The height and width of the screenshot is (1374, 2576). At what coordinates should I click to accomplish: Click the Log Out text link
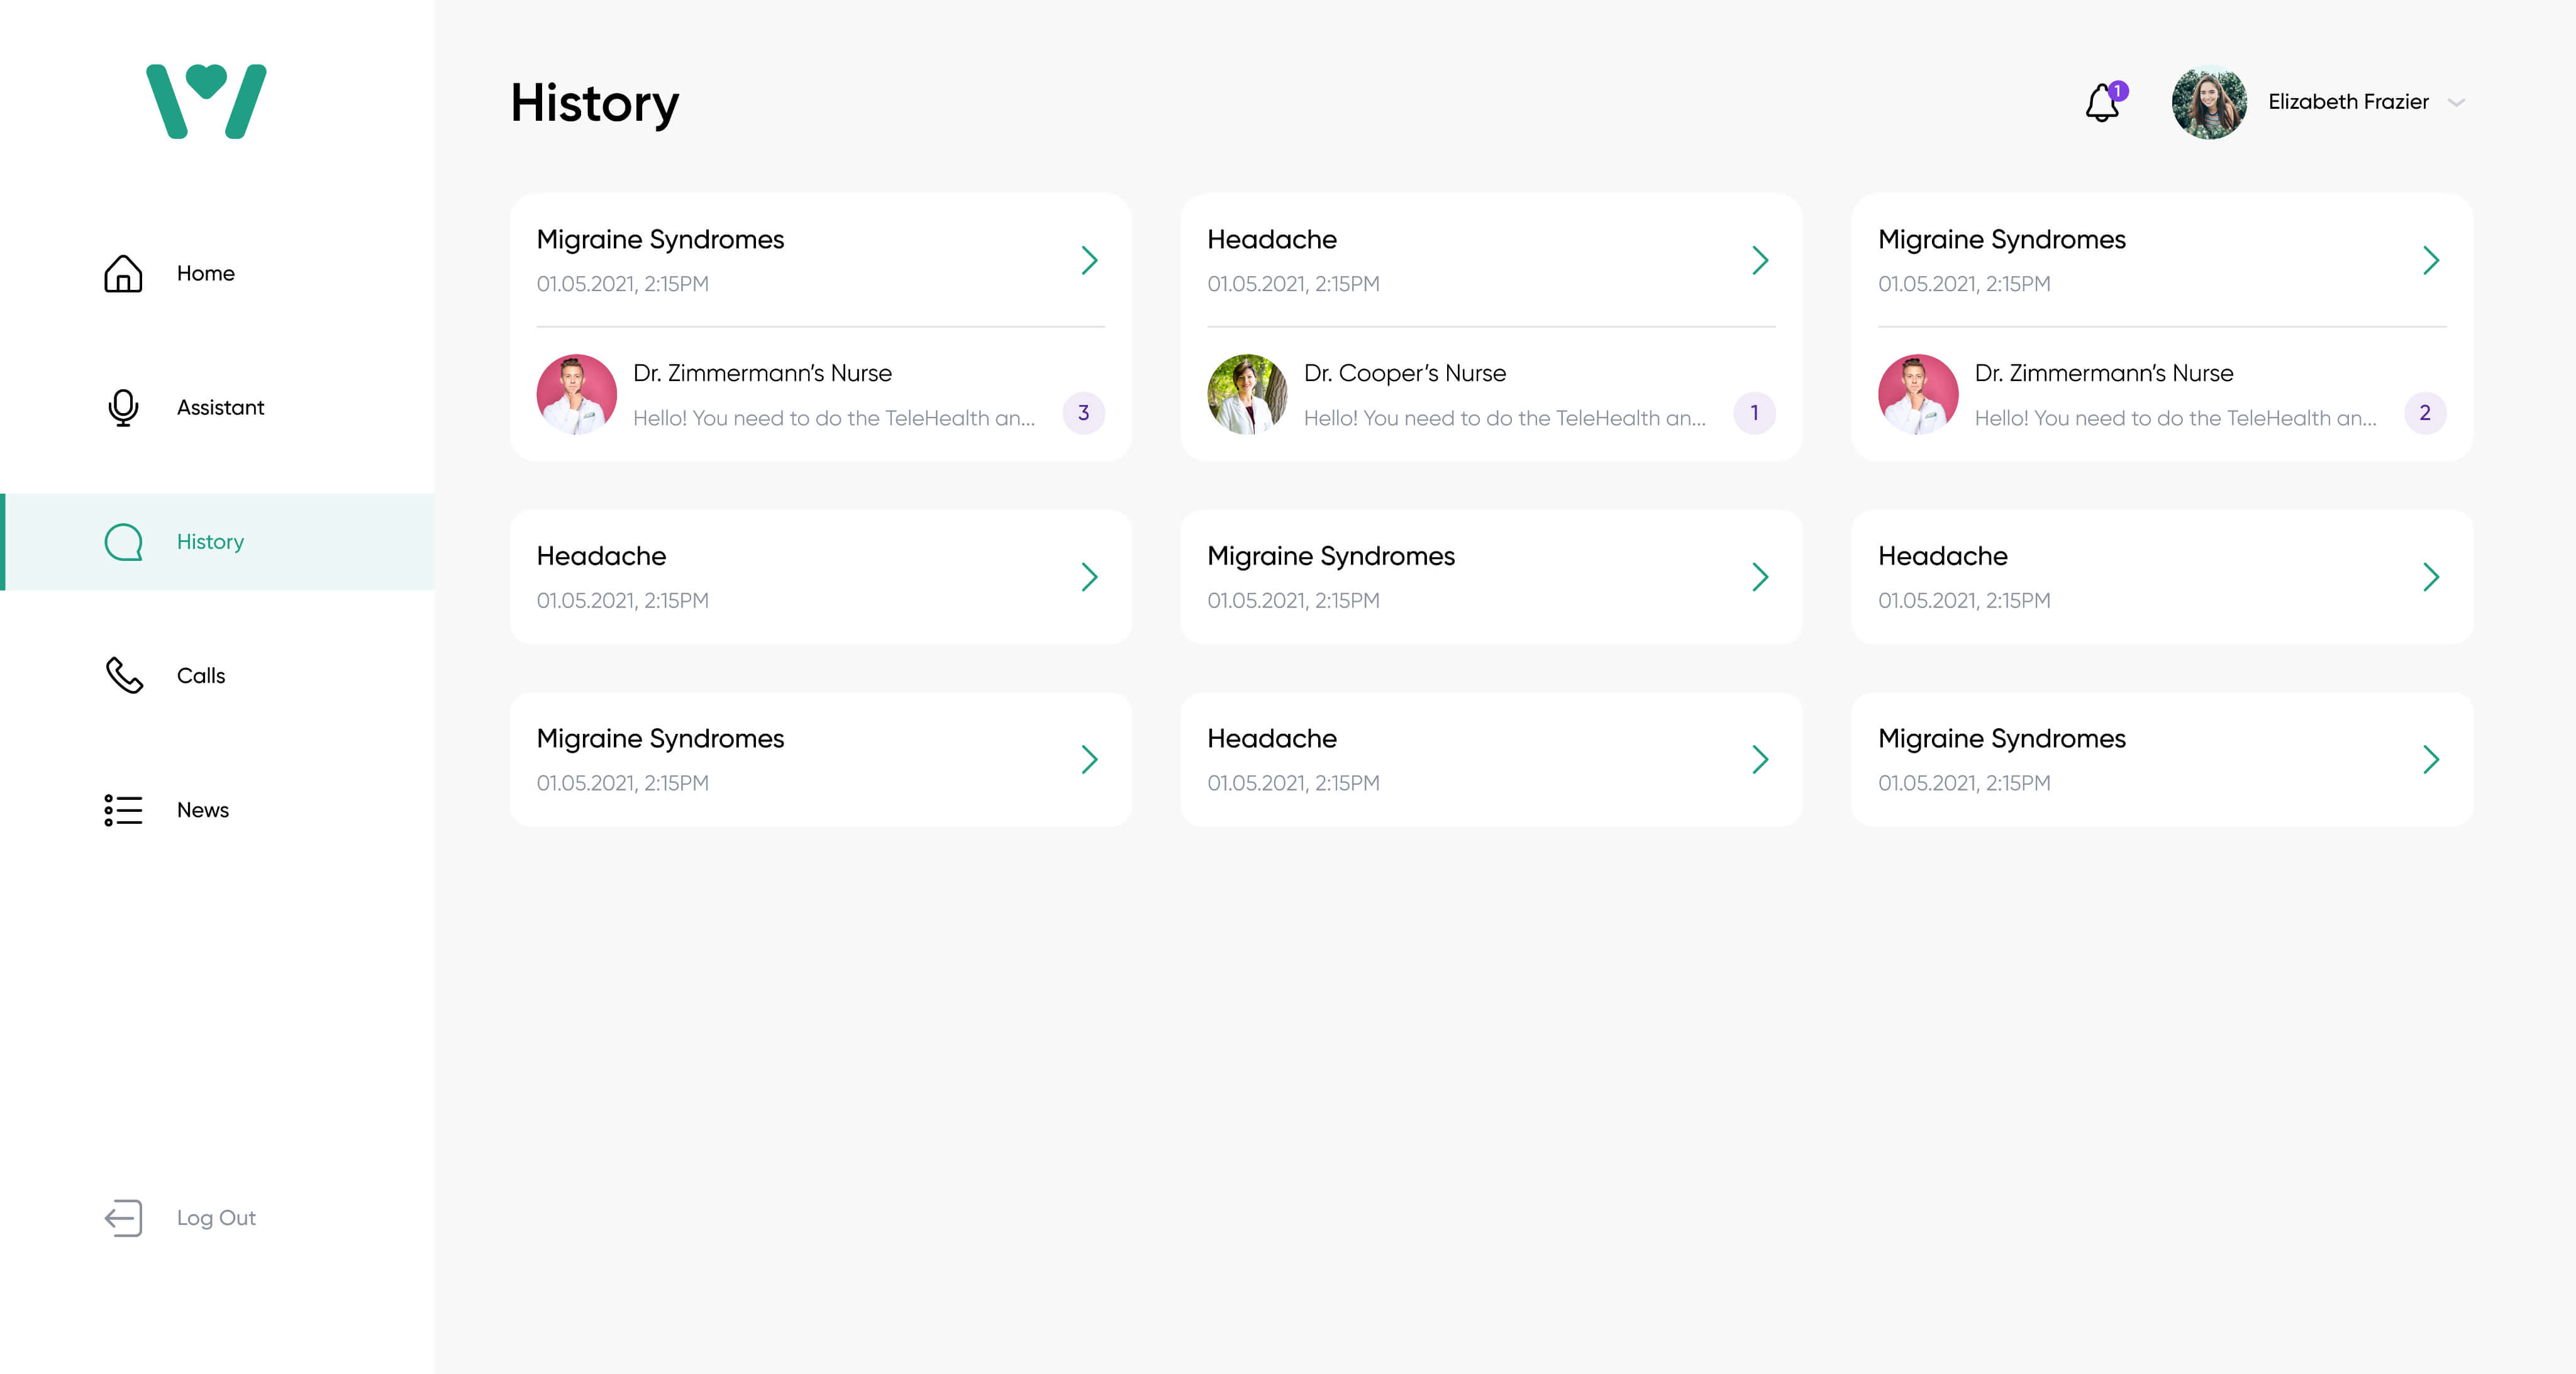[216, 1218]
